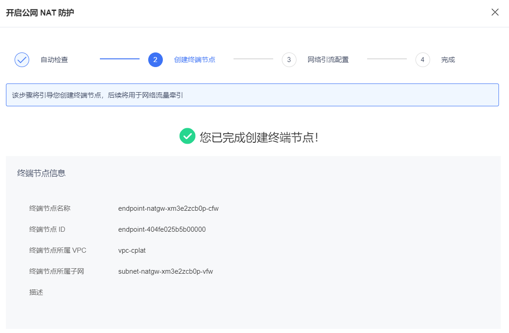Select the 网络引流配置 step label
509x333 pixels.
(328, 60)
